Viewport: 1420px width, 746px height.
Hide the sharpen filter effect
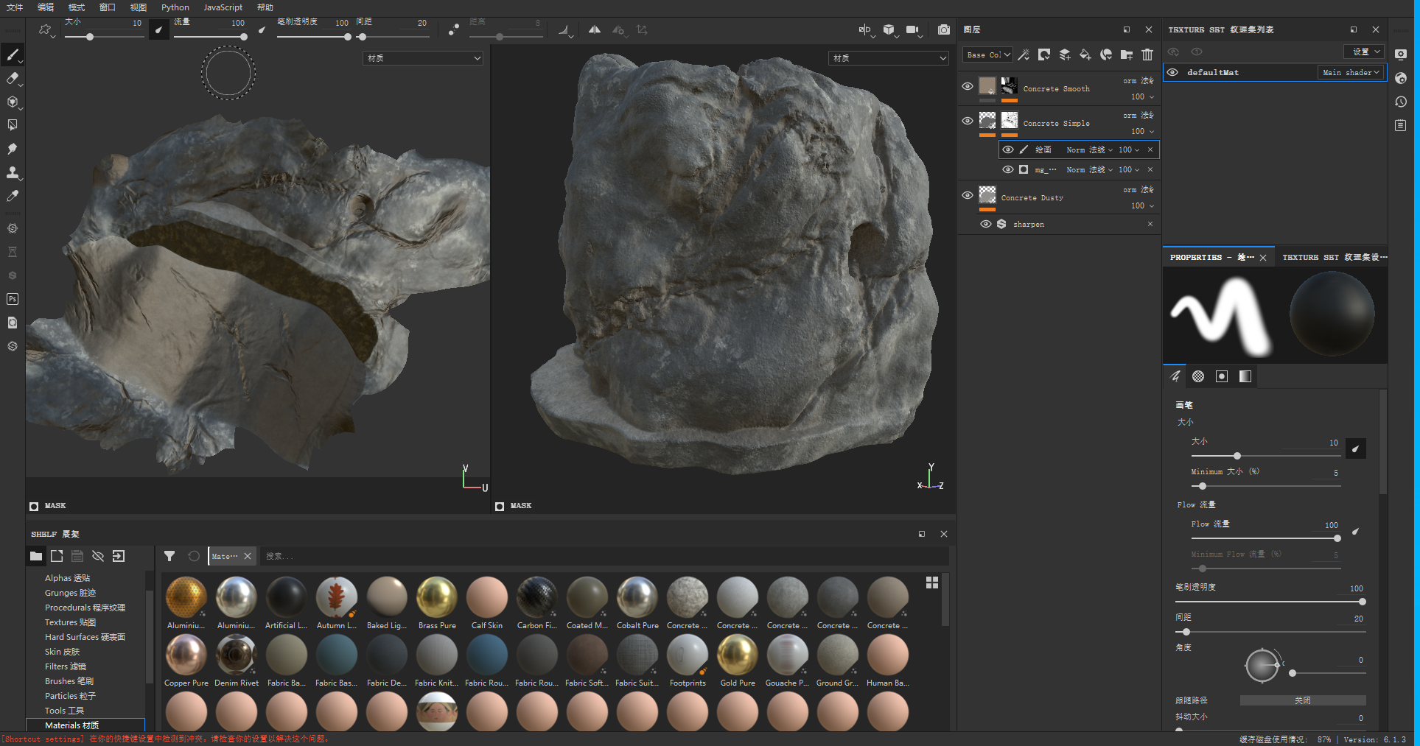point(985,224)
